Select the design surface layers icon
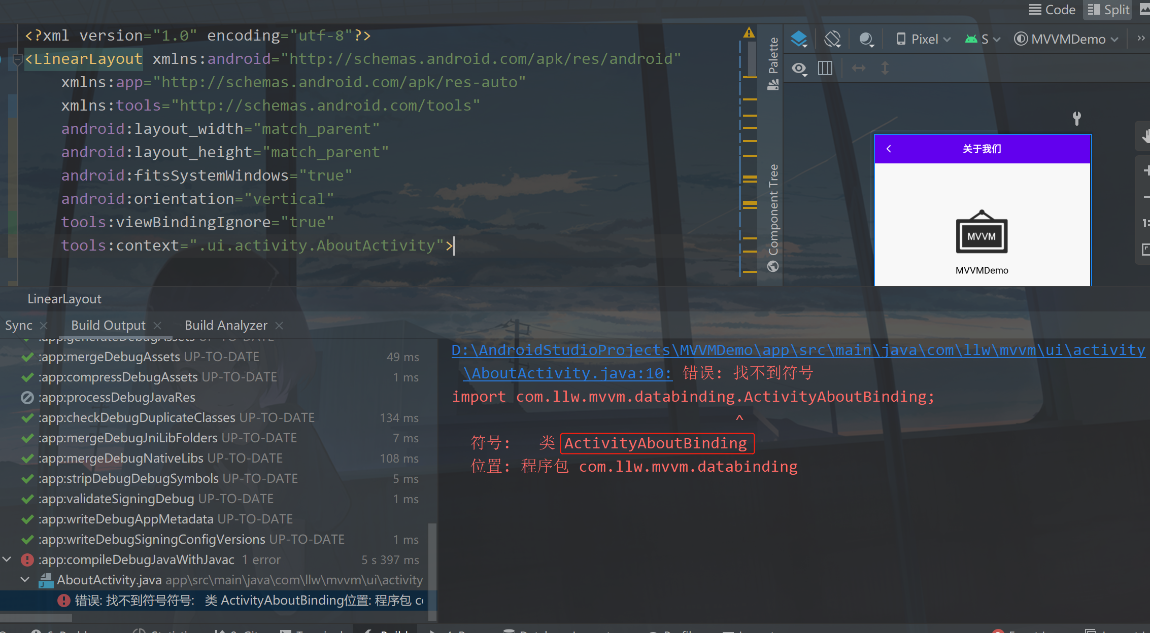 click(x=799, y=38)
